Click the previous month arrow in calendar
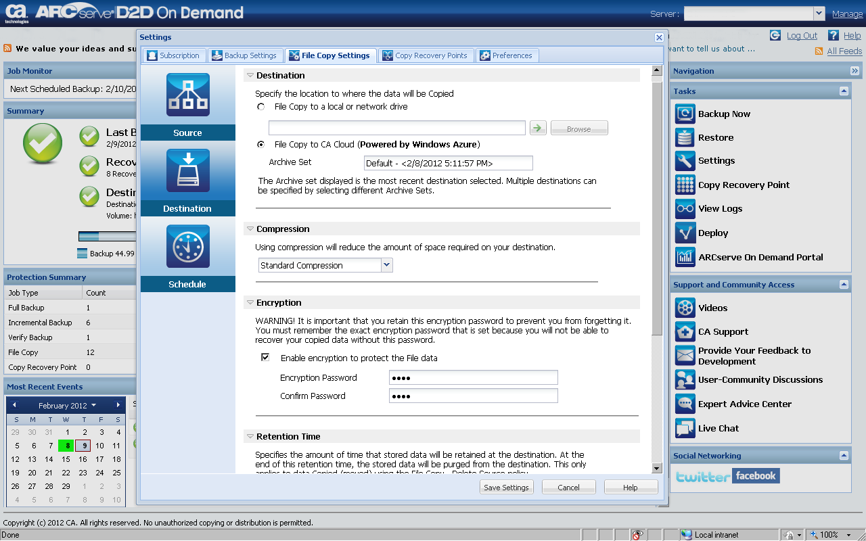 [x=14, y=405]
